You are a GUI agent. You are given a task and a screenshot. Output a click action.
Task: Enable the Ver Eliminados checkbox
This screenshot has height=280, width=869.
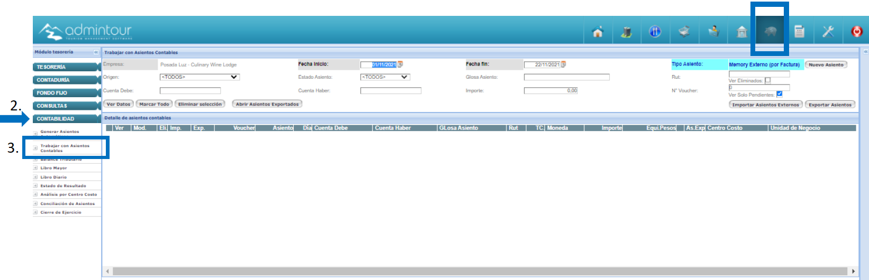tap(768, 81)
